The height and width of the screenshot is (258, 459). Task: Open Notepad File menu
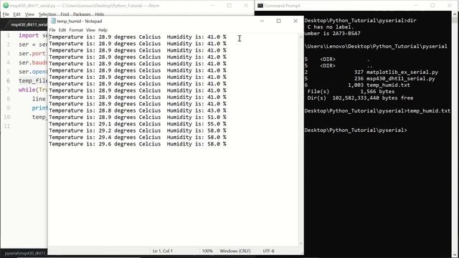pos(52,30)
